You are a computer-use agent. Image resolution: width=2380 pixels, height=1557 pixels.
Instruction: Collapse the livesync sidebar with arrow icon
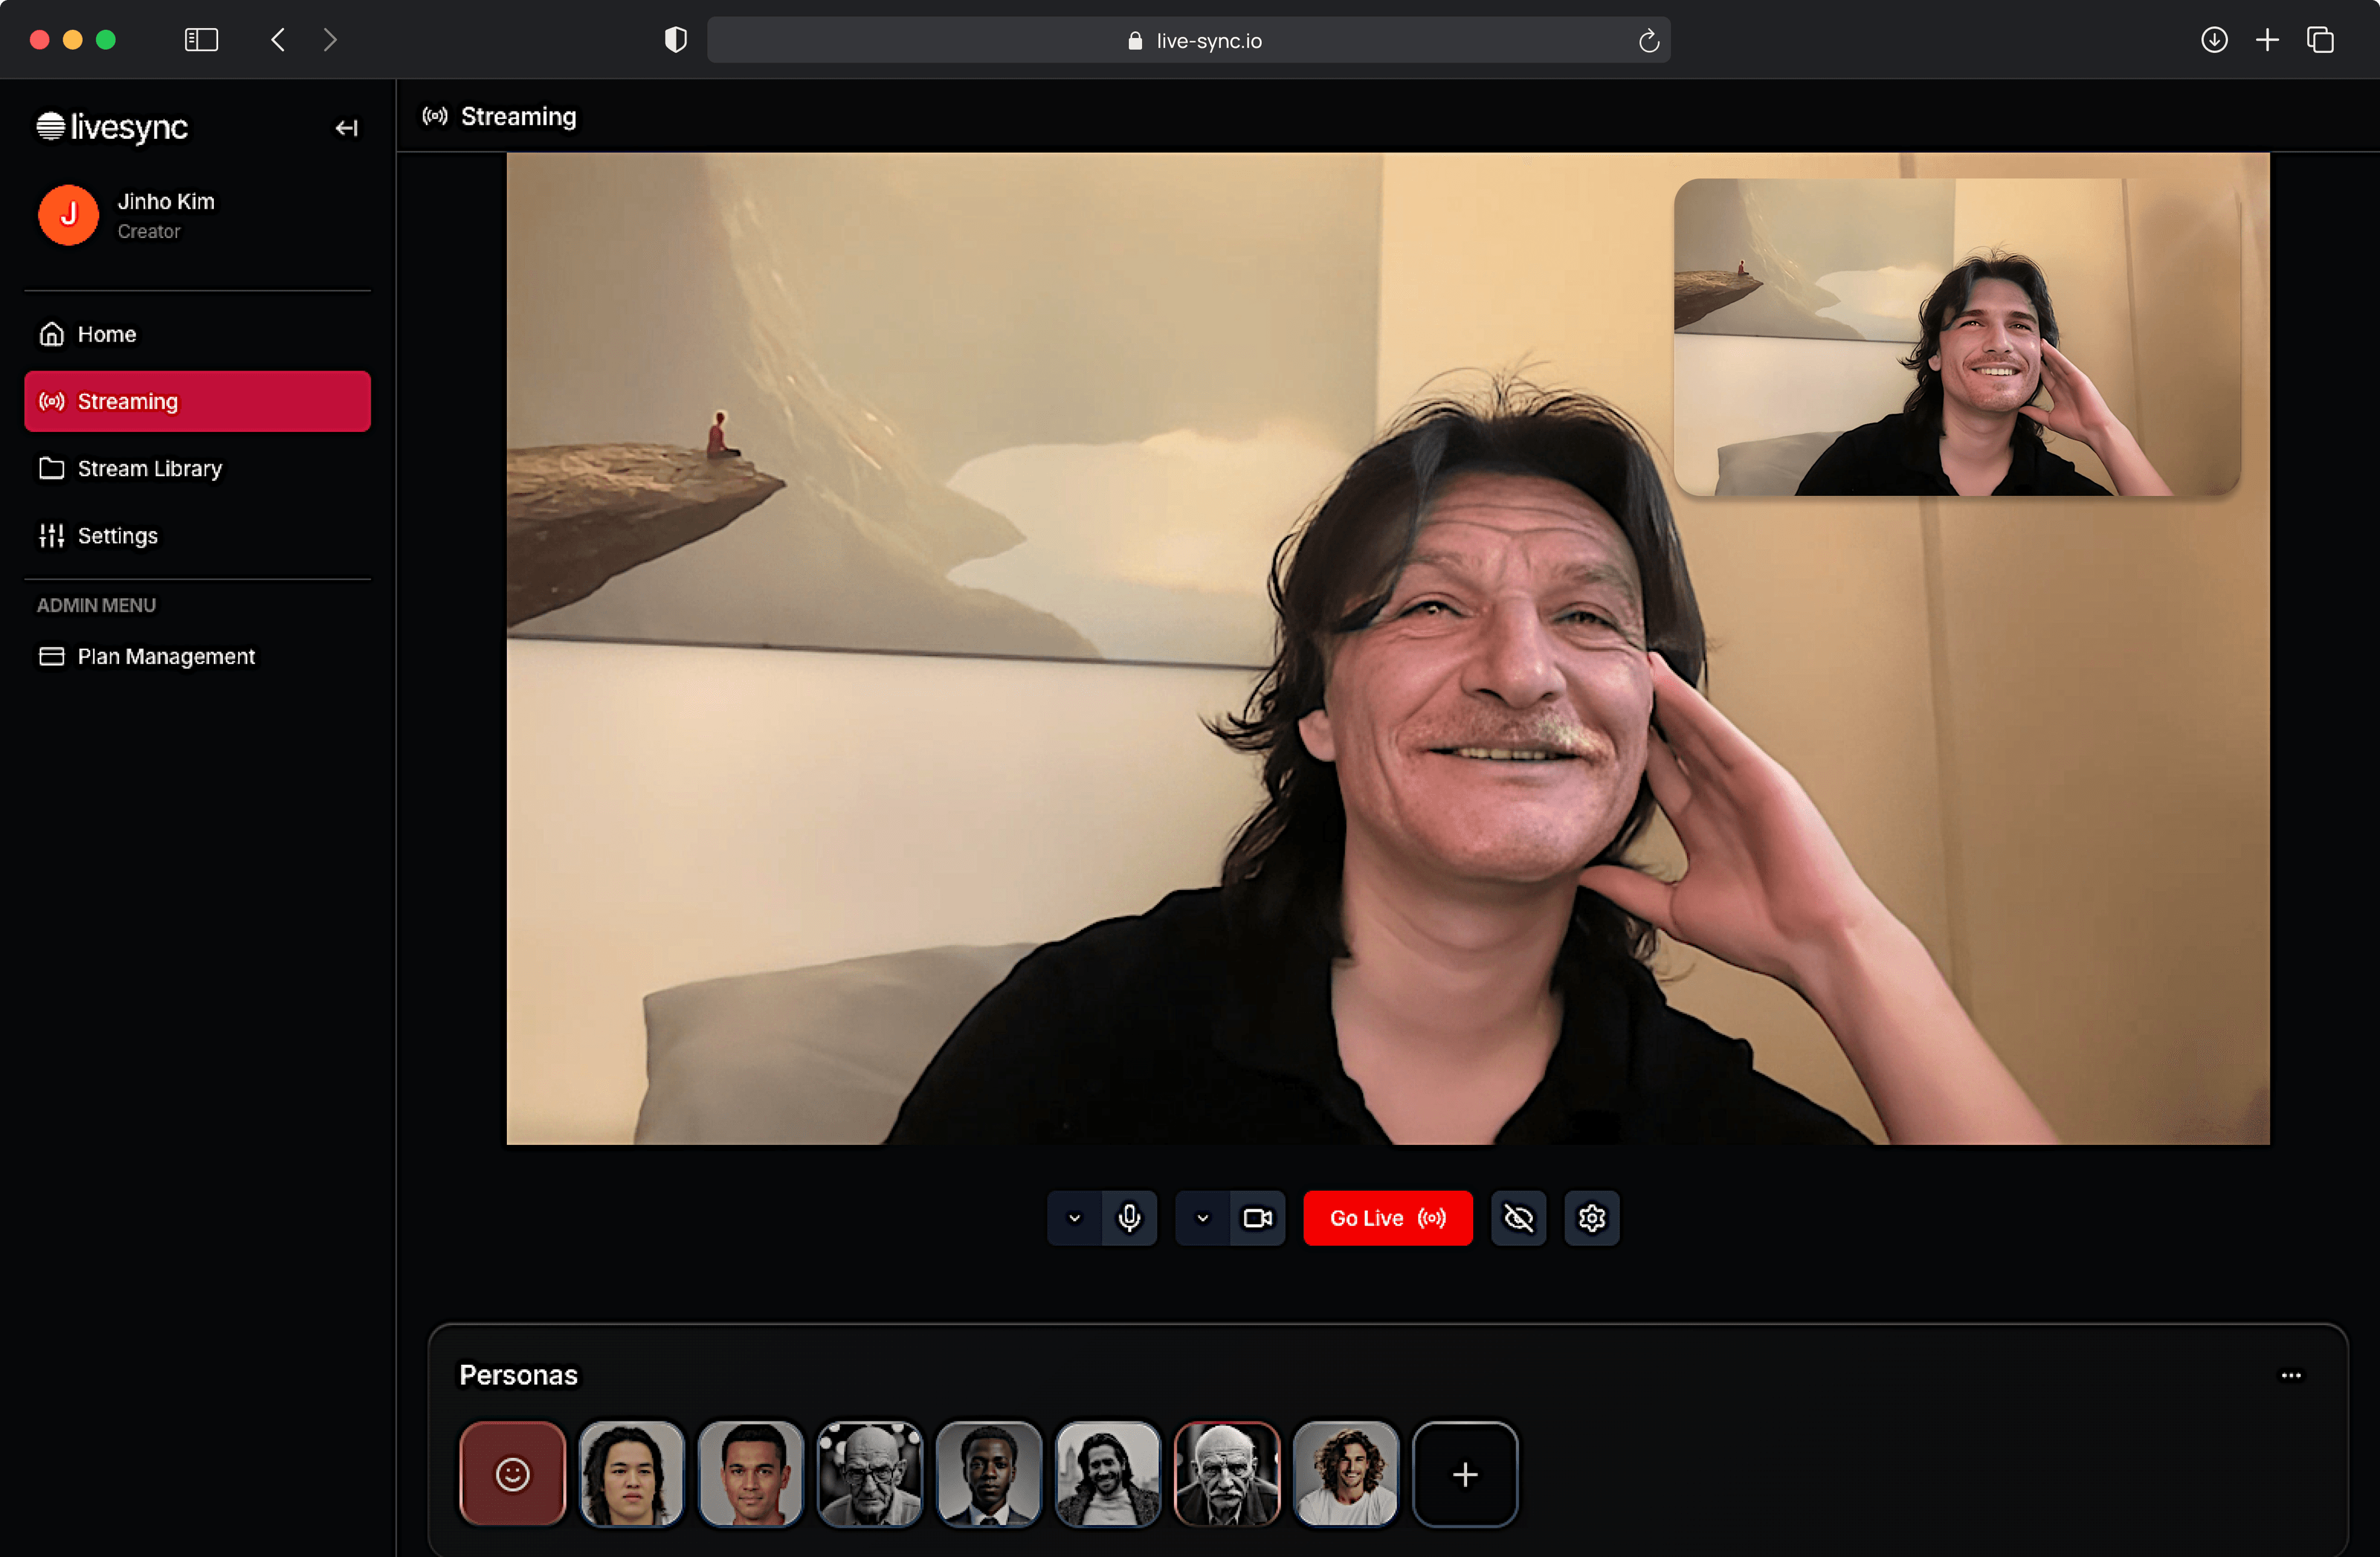(x=346, y=128)
